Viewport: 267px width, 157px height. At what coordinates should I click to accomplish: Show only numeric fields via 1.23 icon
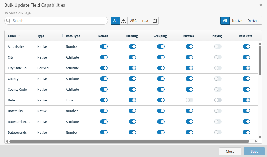(145, 21)
